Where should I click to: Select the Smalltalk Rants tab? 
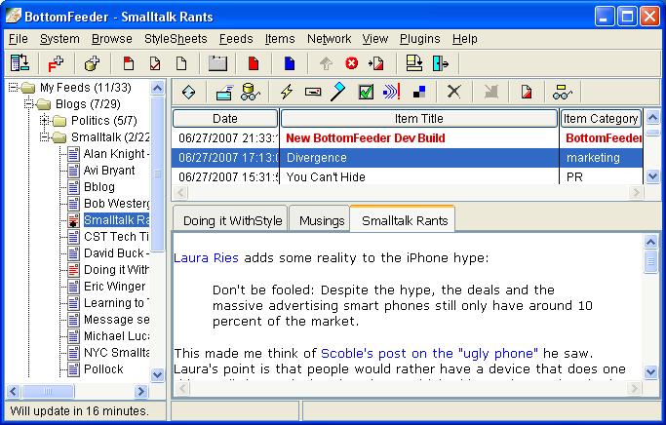point(405,220)
